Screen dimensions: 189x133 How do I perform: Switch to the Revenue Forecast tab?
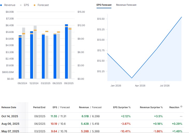click(x=126, y=5)
